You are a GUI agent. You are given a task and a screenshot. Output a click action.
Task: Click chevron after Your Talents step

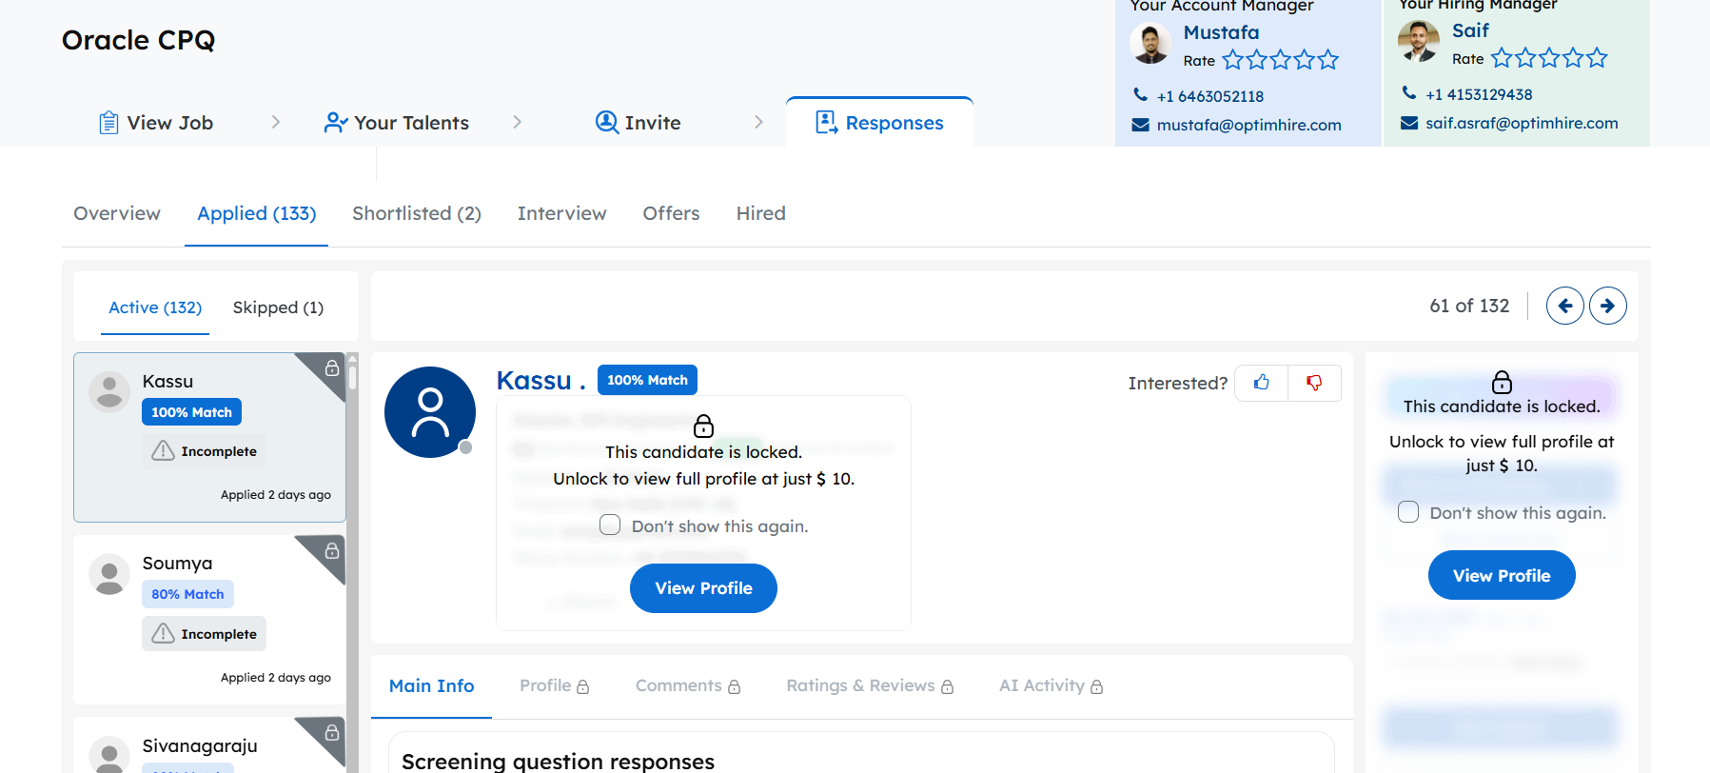[517, 122]
